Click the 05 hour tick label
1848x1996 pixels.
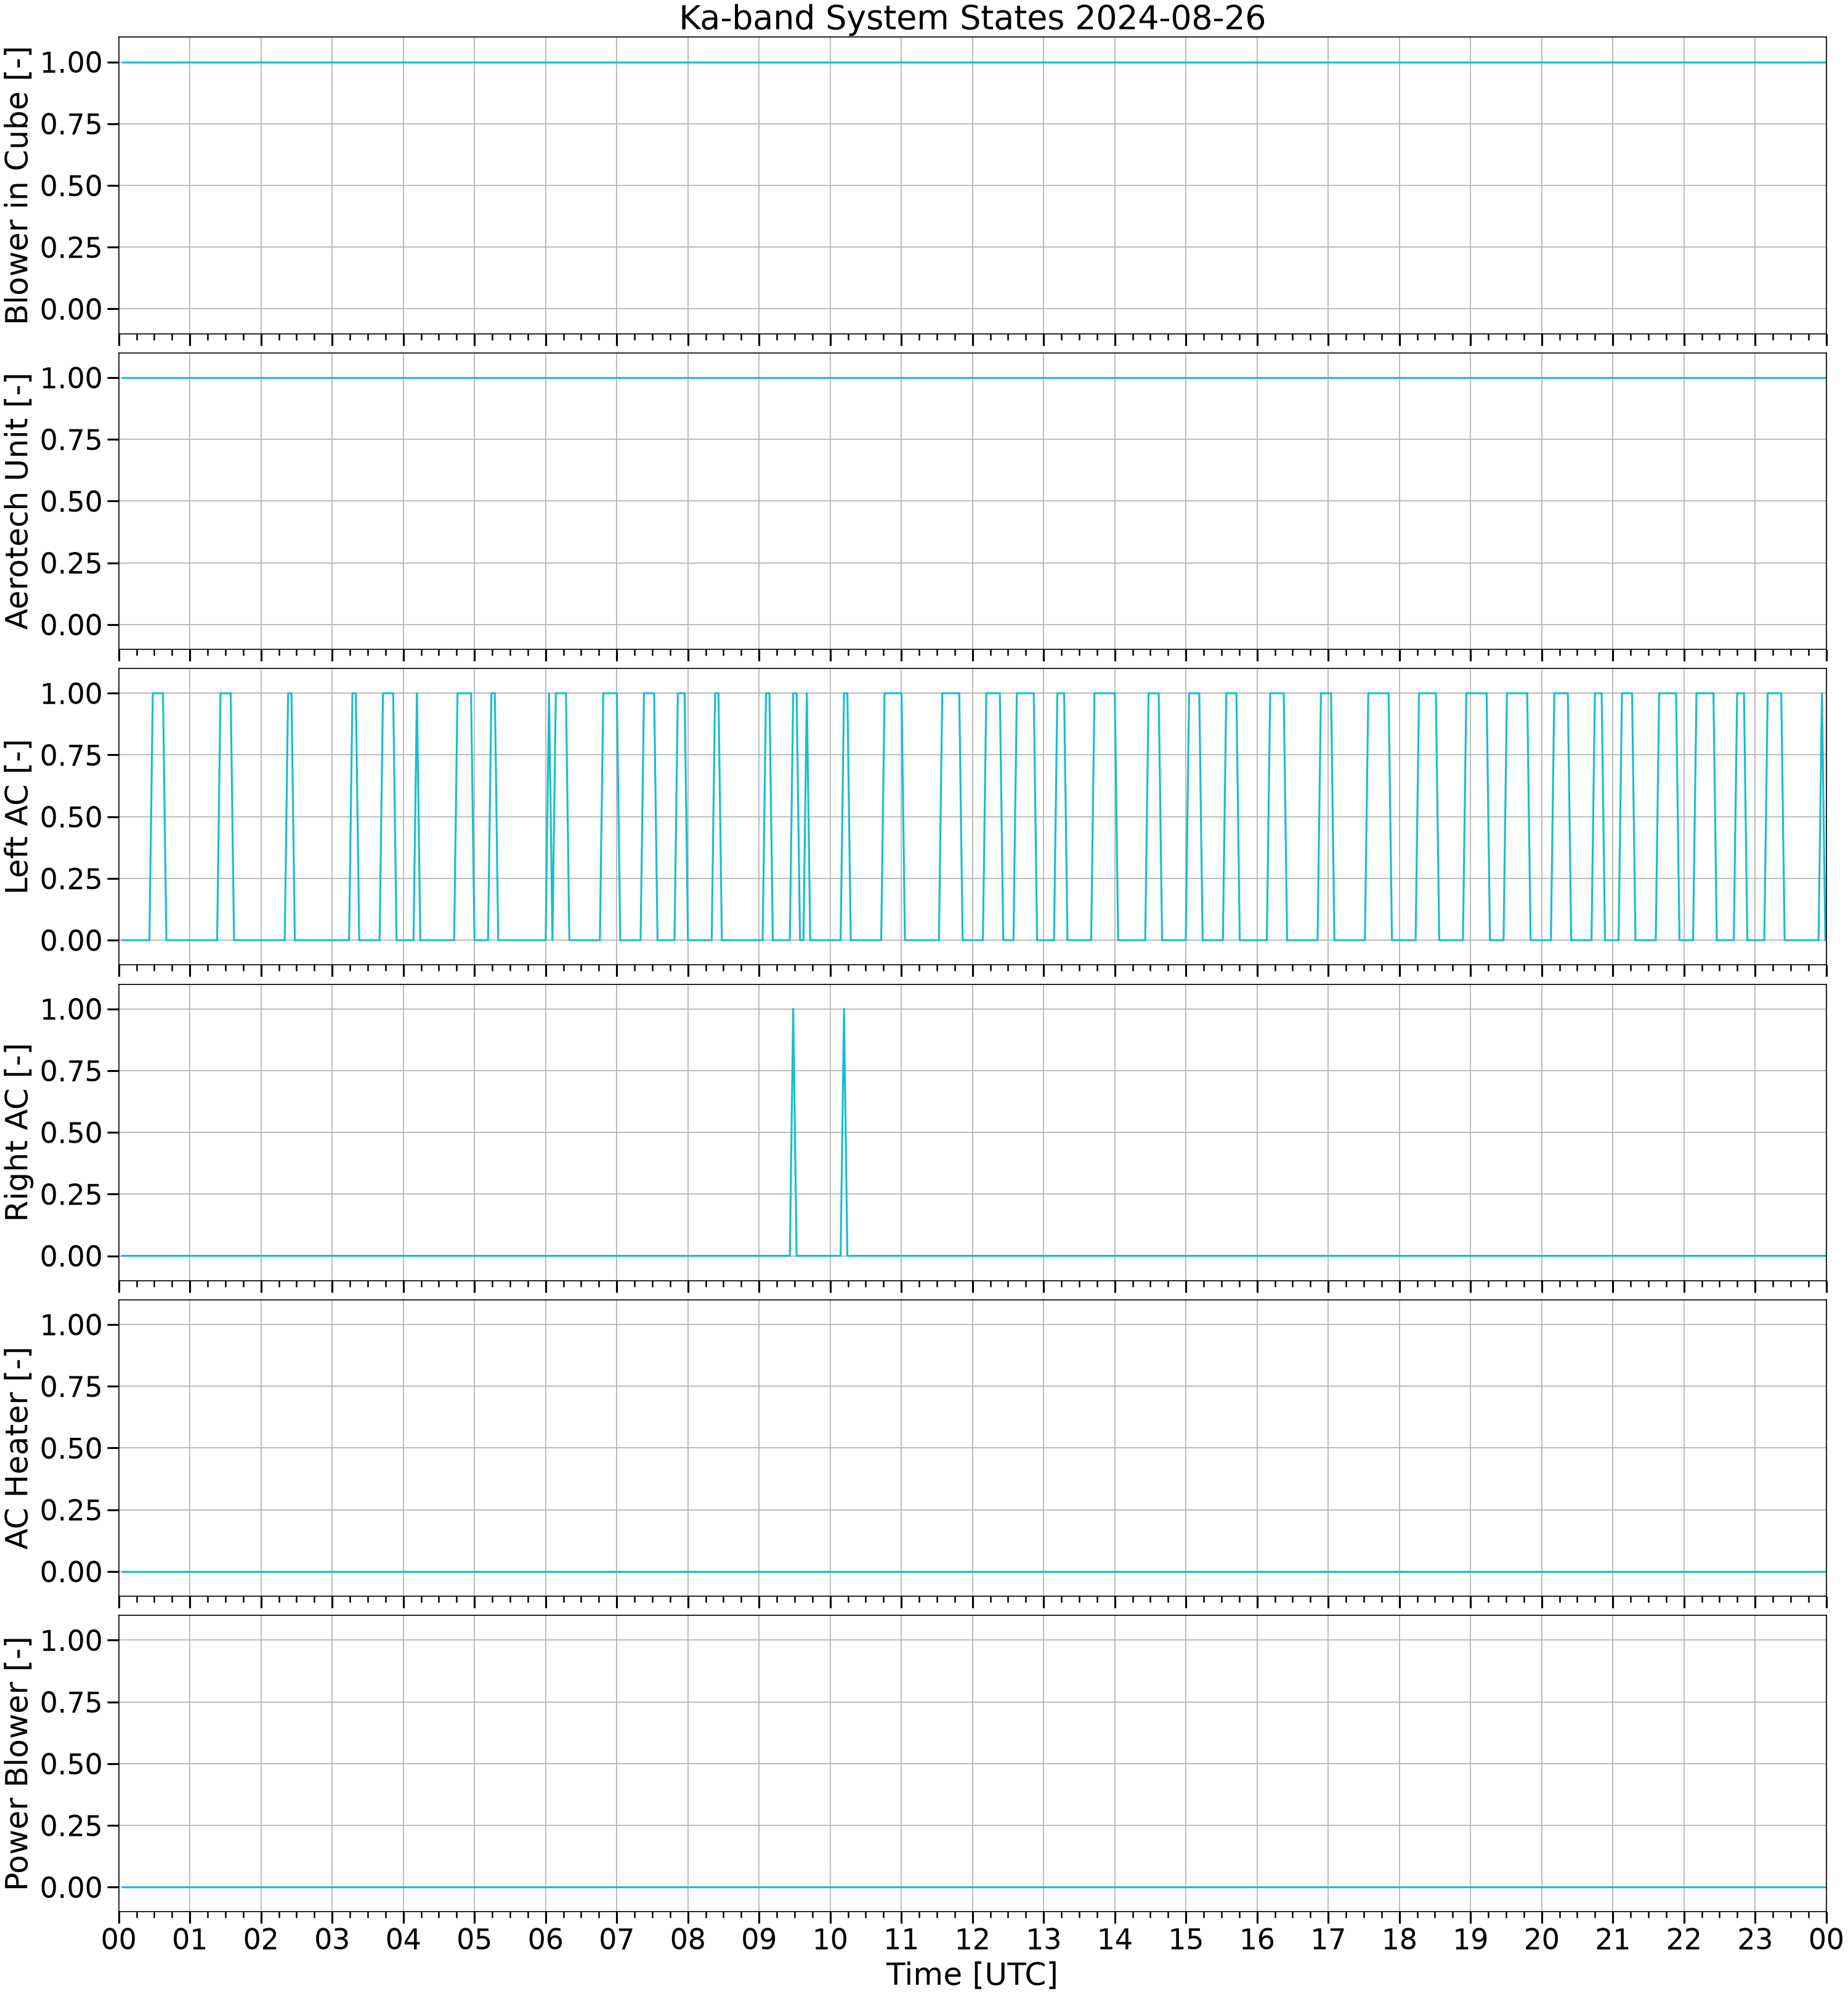click(x=474, y=1939)
